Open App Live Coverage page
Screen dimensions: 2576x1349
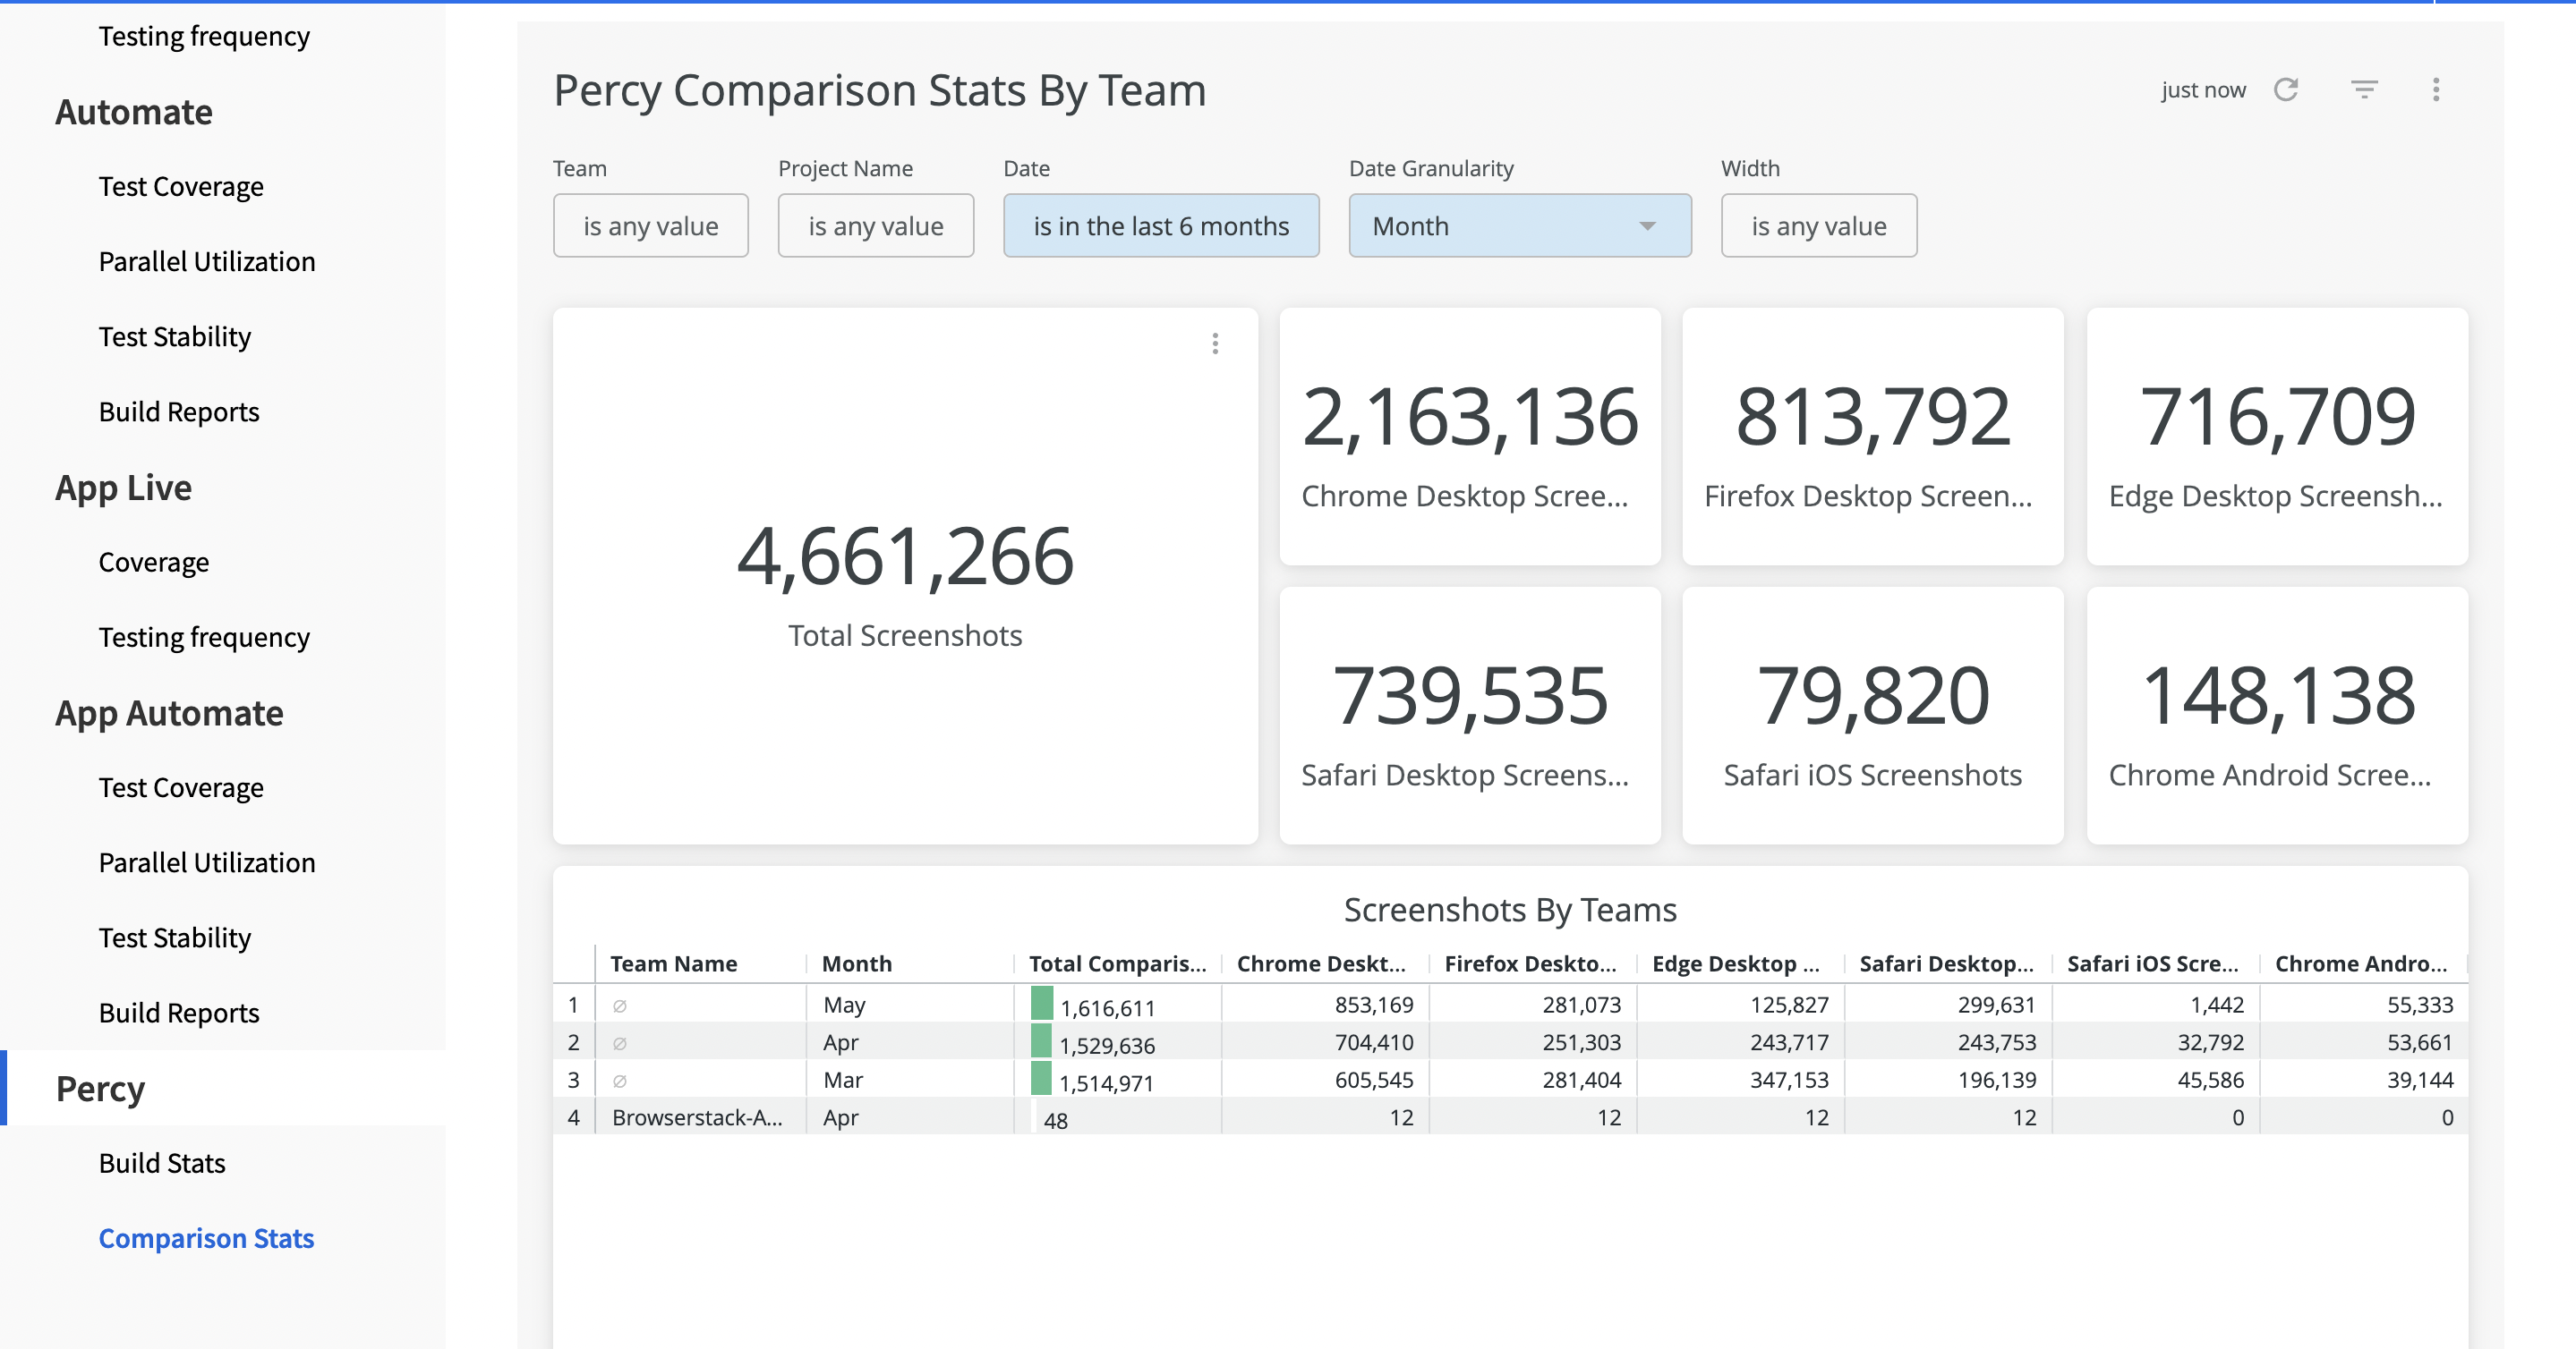pos(154,563)
